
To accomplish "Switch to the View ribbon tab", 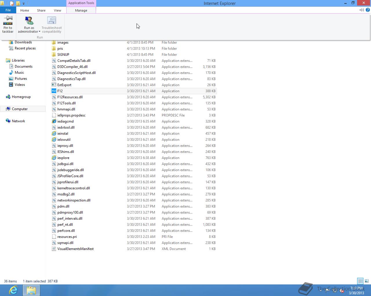I will click(x=57, y=10).
